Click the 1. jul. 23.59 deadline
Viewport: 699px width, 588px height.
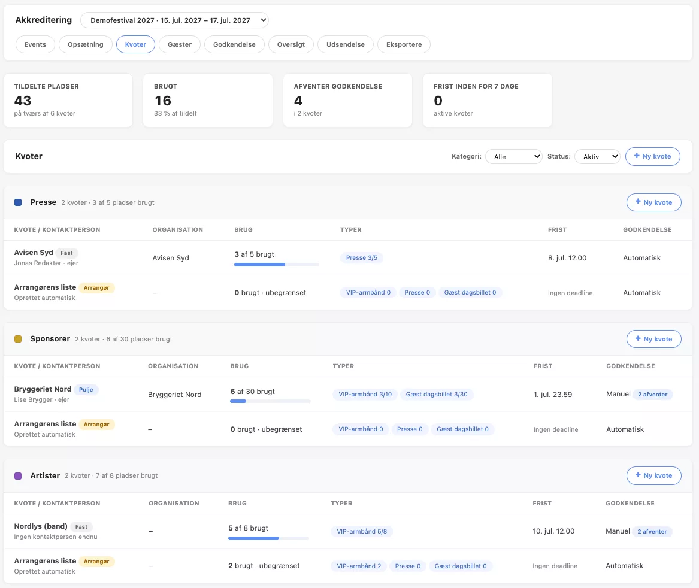pyautogui.click(x=553, y=394)
